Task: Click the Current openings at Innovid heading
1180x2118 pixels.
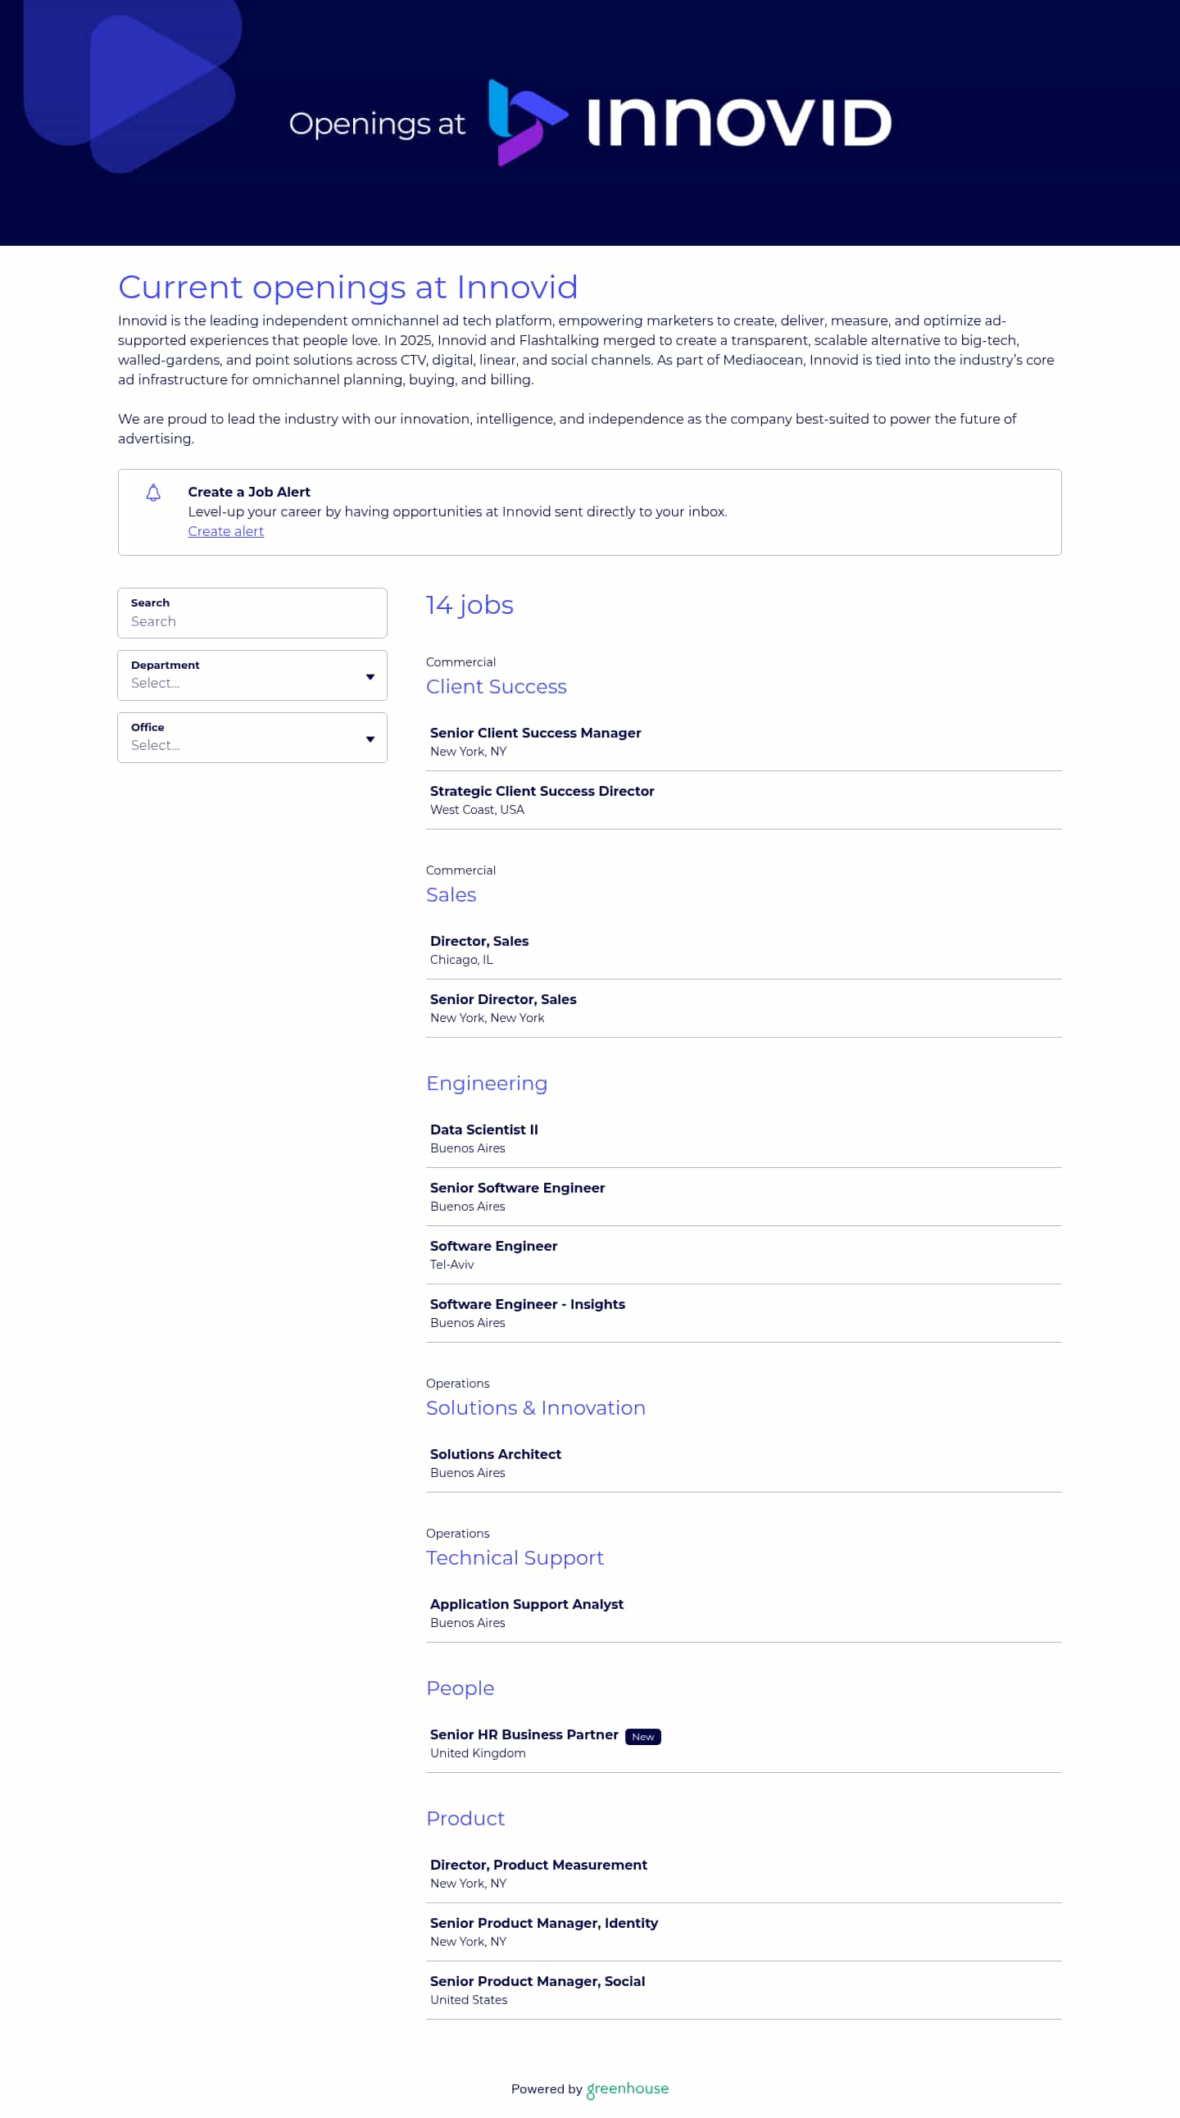Action: click(x=348, y=287)
